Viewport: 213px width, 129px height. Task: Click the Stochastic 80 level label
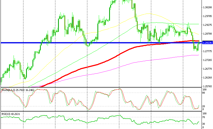(203, 93)
